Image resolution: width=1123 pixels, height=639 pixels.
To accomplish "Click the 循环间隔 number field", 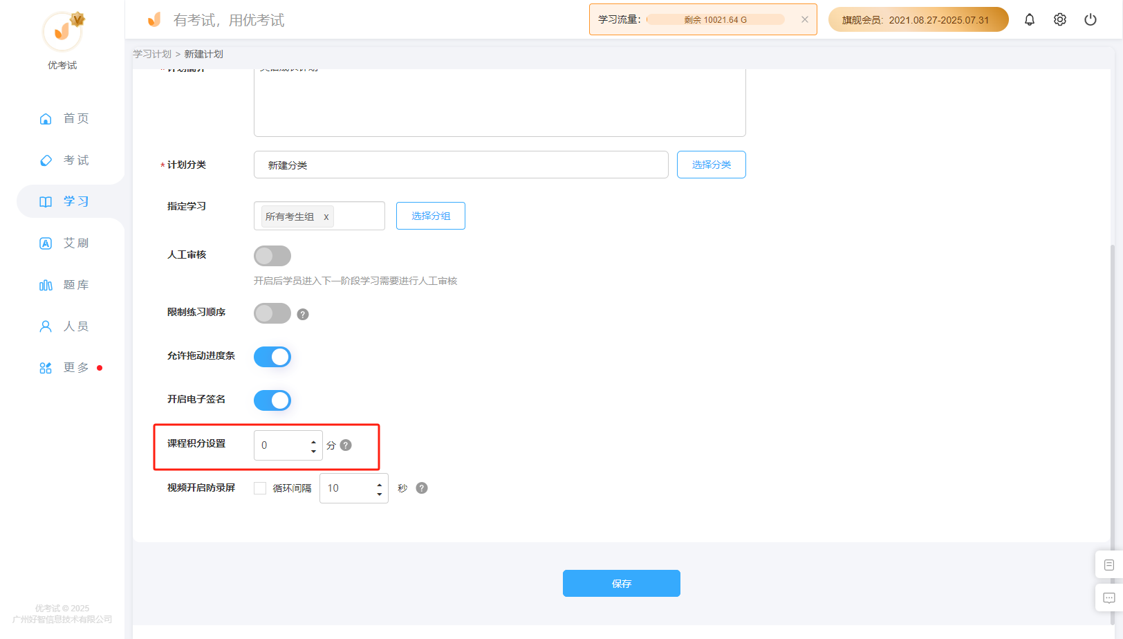I will coord(353,488).
